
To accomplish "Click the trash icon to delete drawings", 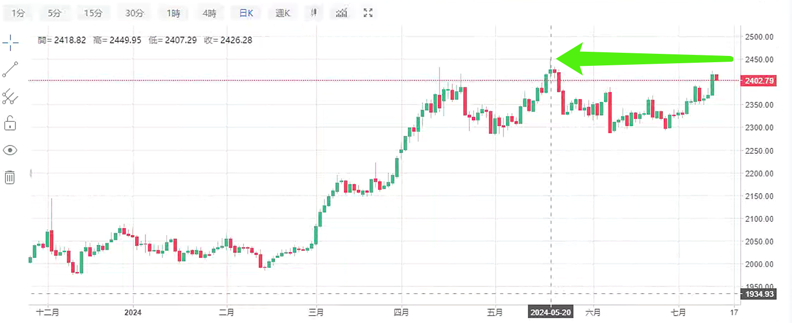I will 10,177.
